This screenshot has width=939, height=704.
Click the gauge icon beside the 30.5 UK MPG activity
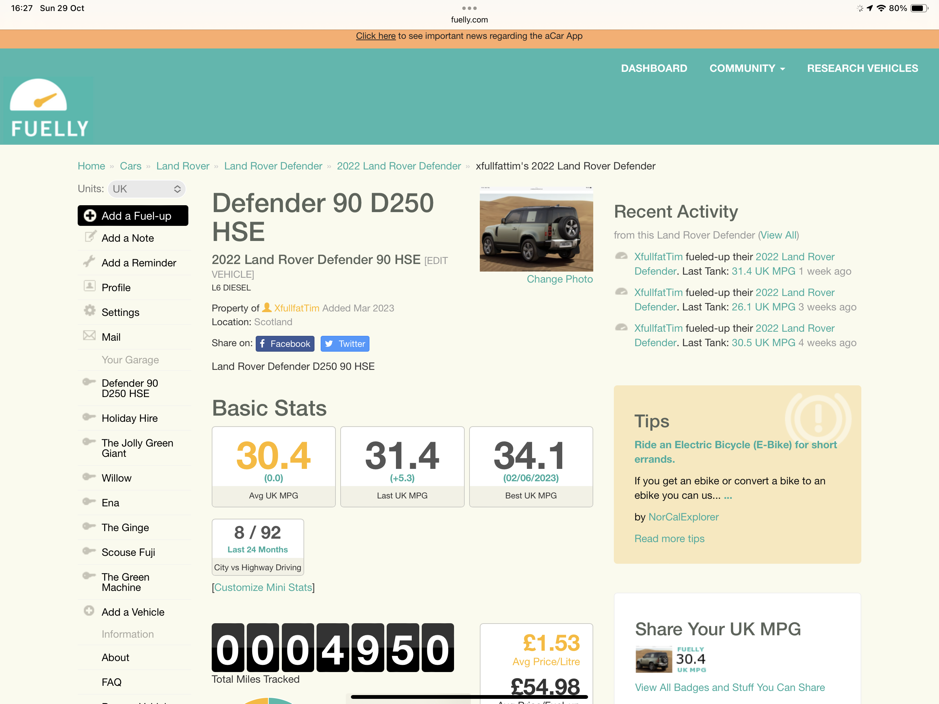(621, 327)
